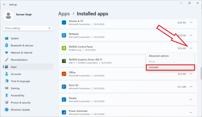This screenshot has height=117, width=202.
Task: Open Personalization settings
Action: [28, 60]
